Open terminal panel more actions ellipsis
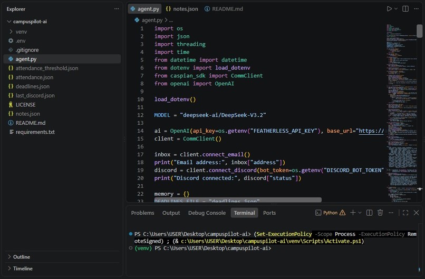This screenshot has width=425, height=279. [x=391, y=213]
